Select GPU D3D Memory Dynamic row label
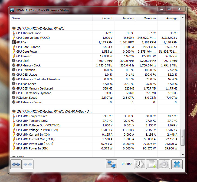 (34, 93)
